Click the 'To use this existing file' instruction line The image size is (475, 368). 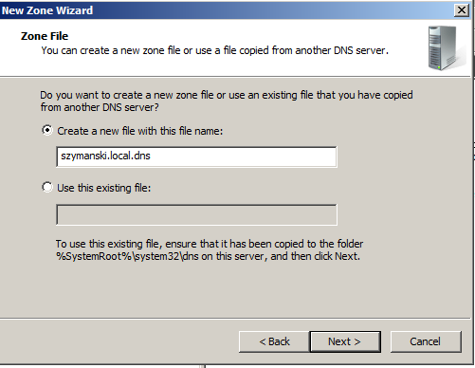[210, 244]
